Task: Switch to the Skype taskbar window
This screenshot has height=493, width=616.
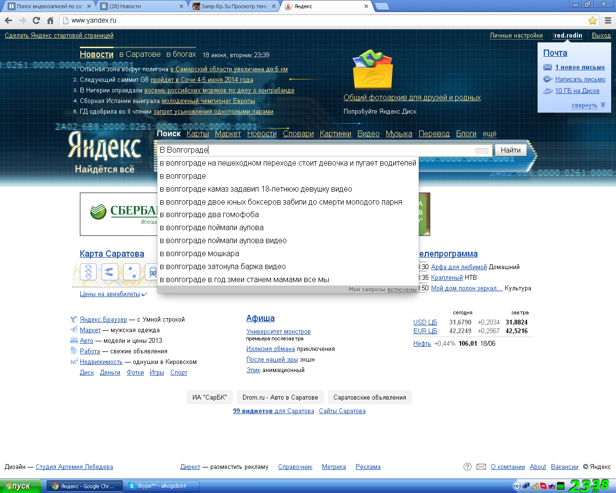Action: 161,486
